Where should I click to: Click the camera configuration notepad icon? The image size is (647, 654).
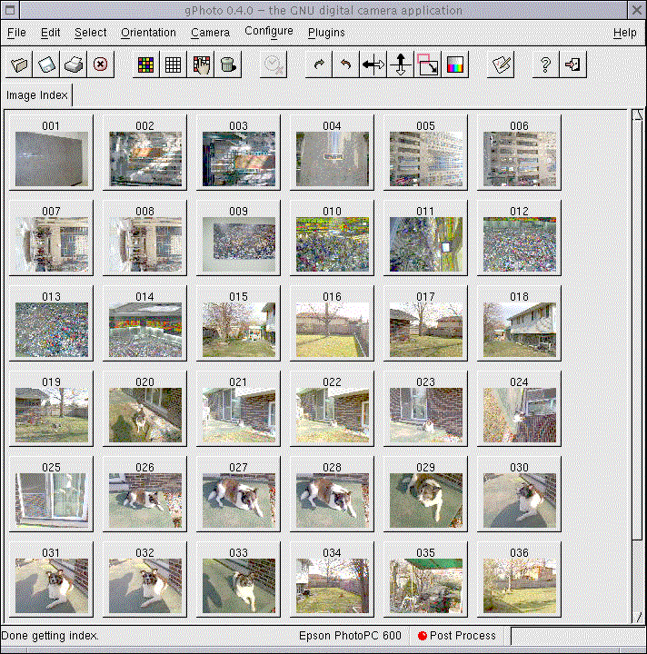click(501, 64)
